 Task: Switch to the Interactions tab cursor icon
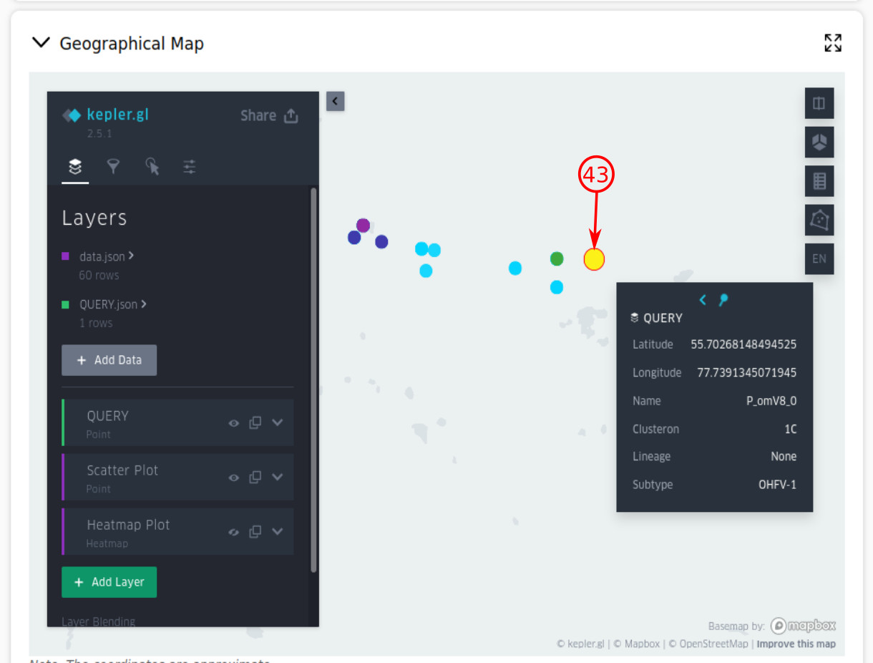(152, 167)
